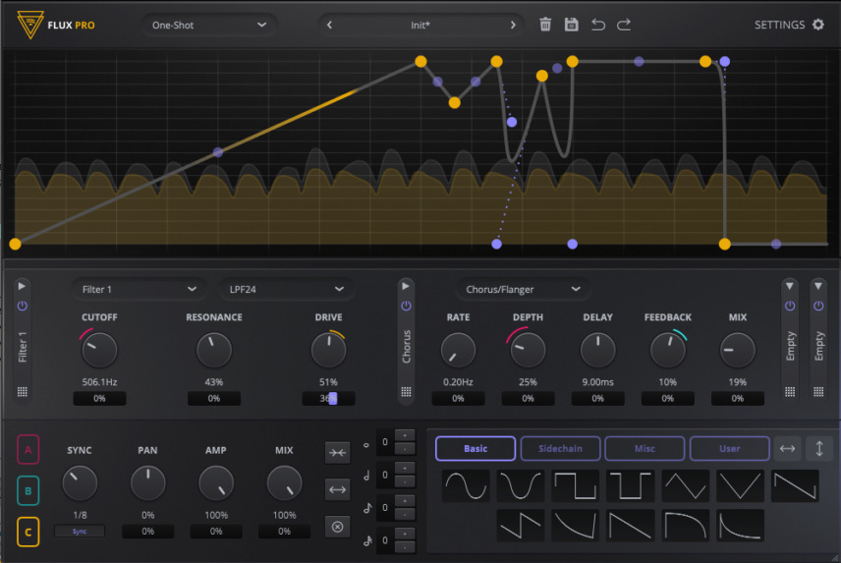Expand the second Empty slot arrow
841x563 pixels.
coord(818,286)
